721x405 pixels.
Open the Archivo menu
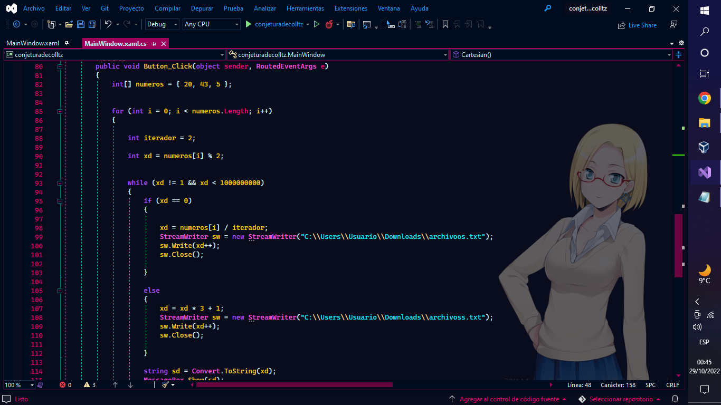click(34, 8)
